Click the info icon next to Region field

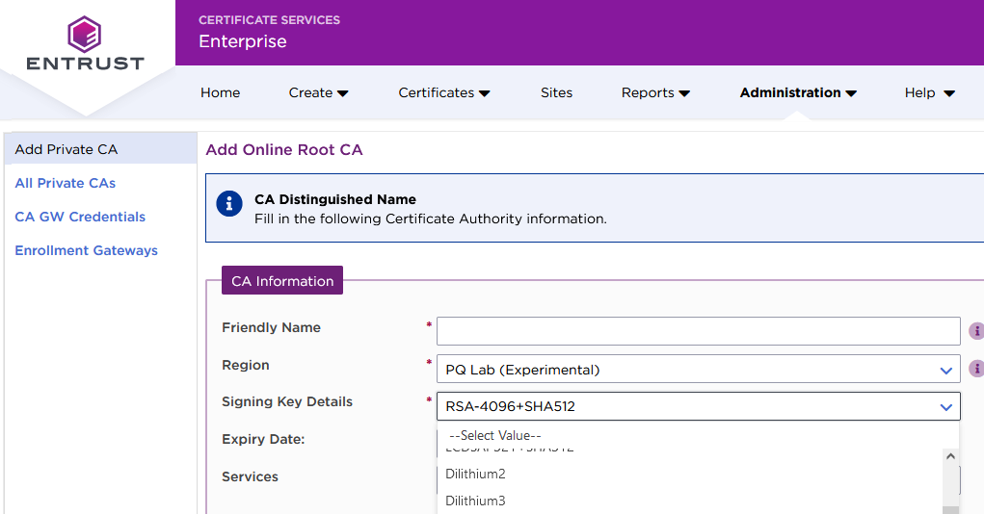pyautogui.click(x=975, y=369)
